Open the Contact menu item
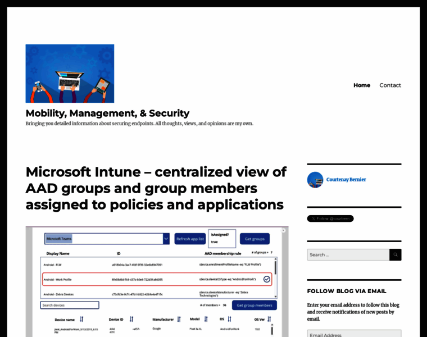The width and height of the screenshot is (427, 337). click(390, 85)
